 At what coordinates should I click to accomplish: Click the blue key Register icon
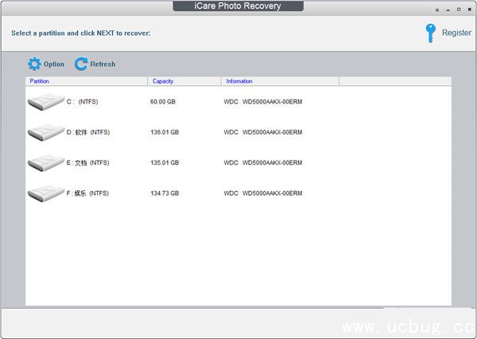click(431, 33)
